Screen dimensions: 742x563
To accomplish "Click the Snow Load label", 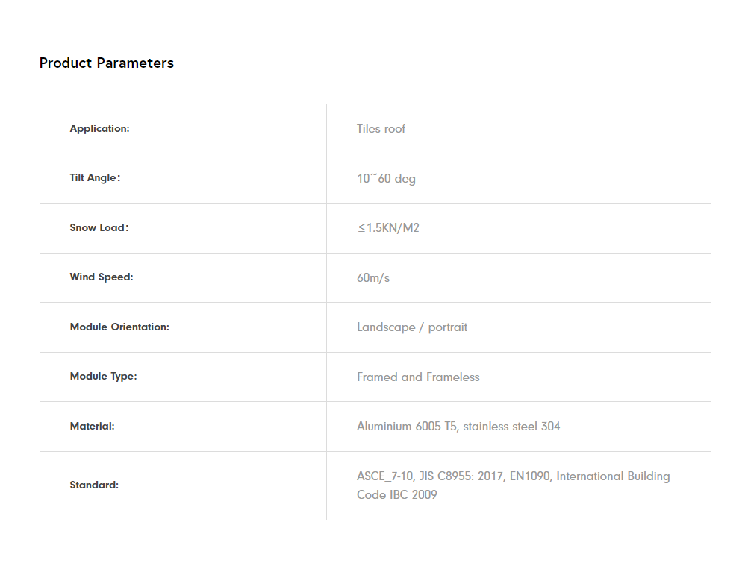I will (99, 228).
